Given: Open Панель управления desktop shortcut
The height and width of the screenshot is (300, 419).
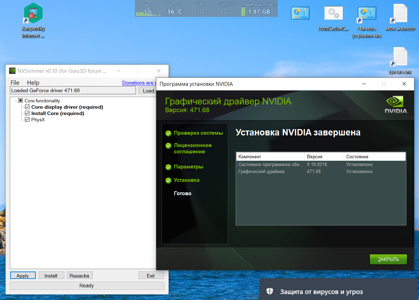Looking at the screenshot, I should pos(367,23).
